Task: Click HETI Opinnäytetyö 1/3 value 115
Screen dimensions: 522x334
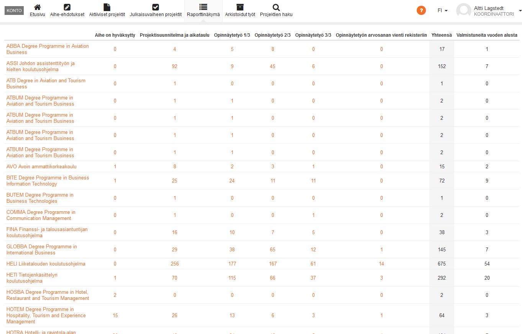Action: 232,278
